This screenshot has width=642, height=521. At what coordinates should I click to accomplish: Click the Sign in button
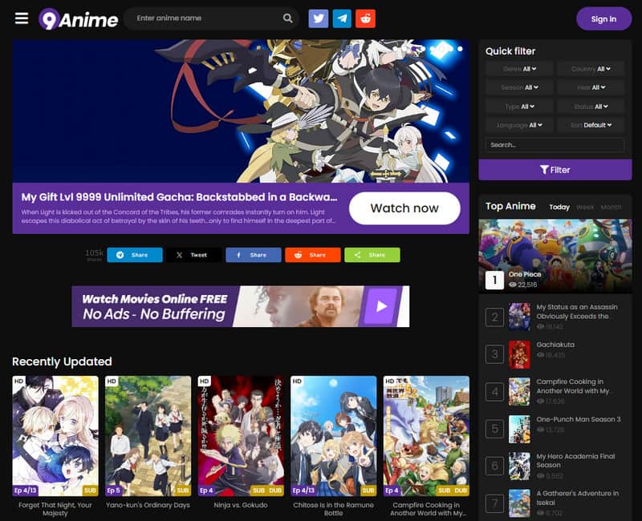coord(604,18)
